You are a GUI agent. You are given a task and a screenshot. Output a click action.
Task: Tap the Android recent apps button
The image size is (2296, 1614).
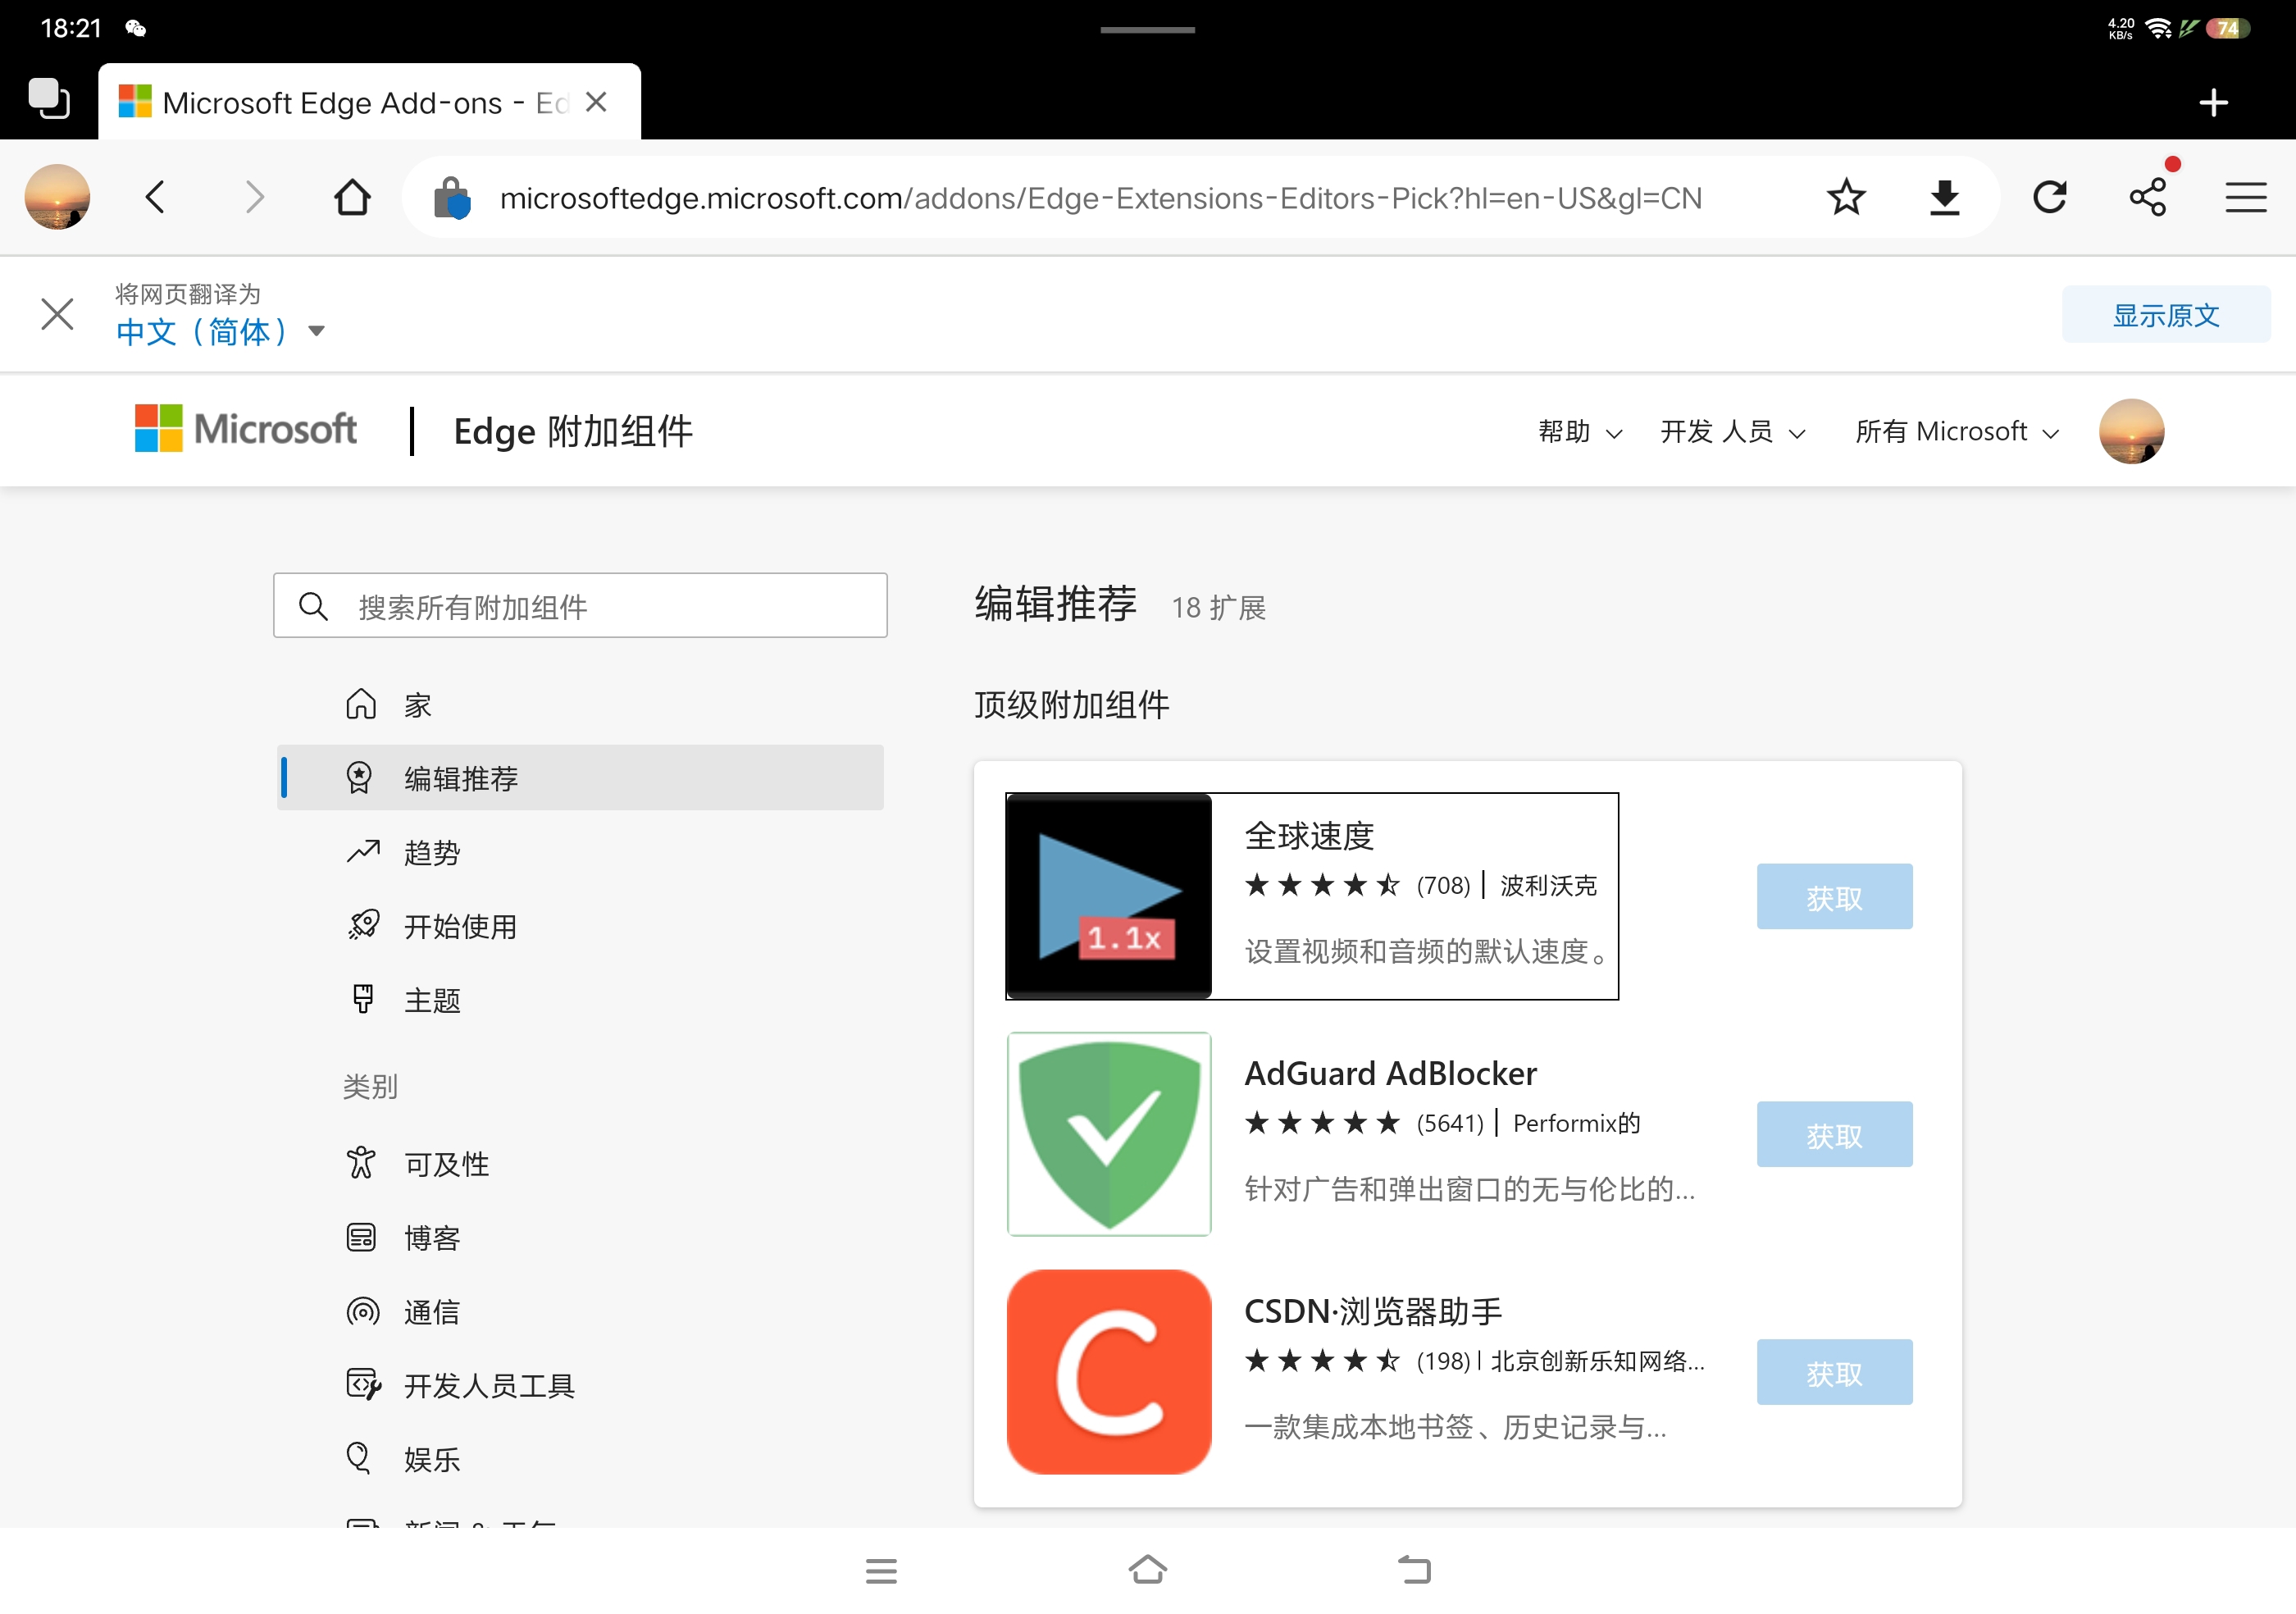[x=882, y=1570]
